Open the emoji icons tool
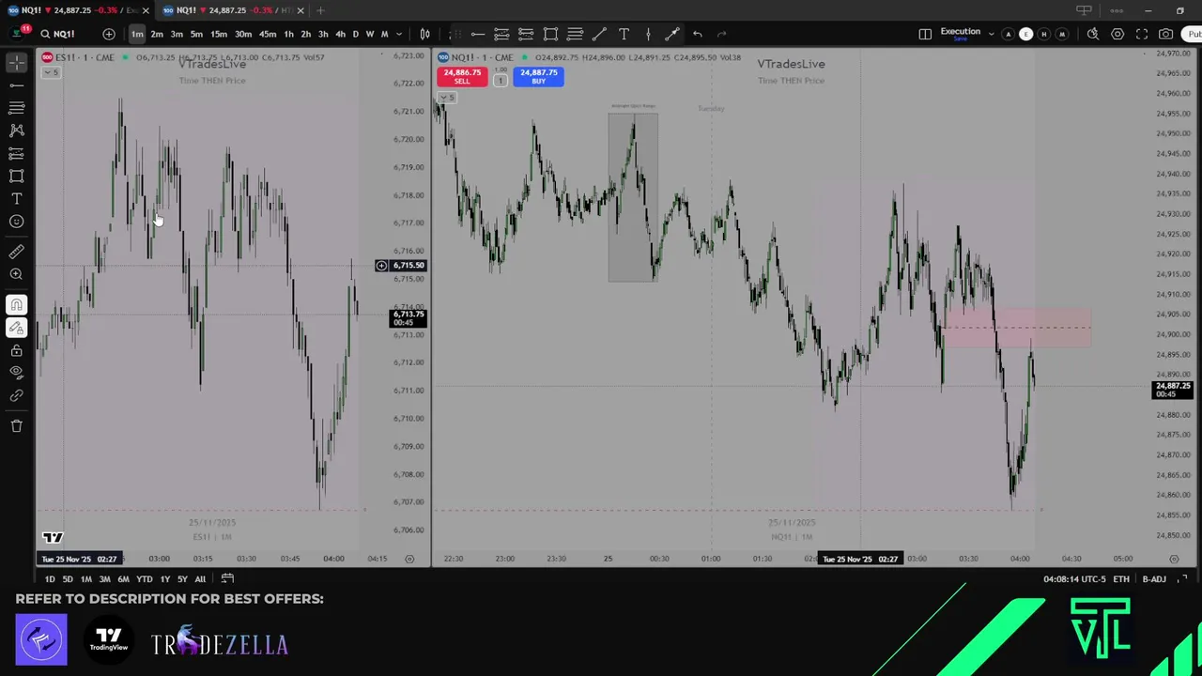This screenshot has height=676, width=1202. [17, 222]
